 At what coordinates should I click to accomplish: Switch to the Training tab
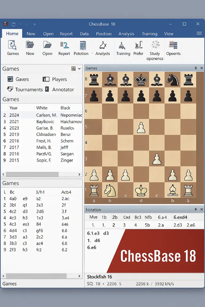149,34
